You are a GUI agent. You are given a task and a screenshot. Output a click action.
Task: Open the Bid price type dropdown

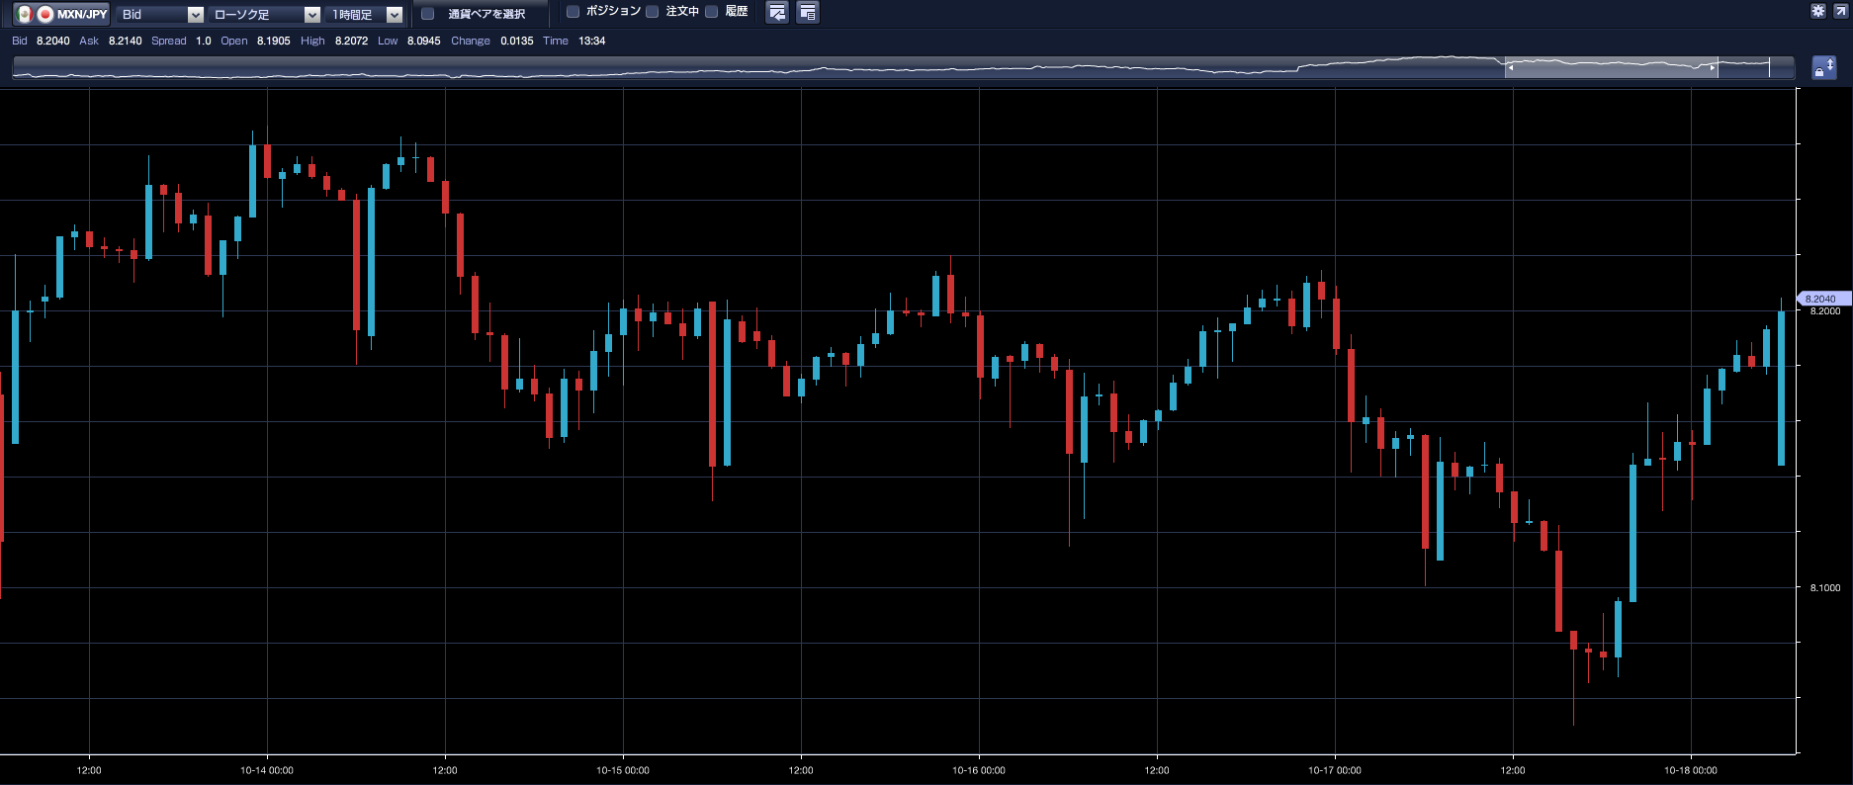[x=160, y=14]
